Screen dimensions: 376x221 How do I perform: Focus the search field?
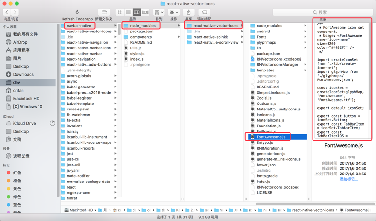[322, 12]
